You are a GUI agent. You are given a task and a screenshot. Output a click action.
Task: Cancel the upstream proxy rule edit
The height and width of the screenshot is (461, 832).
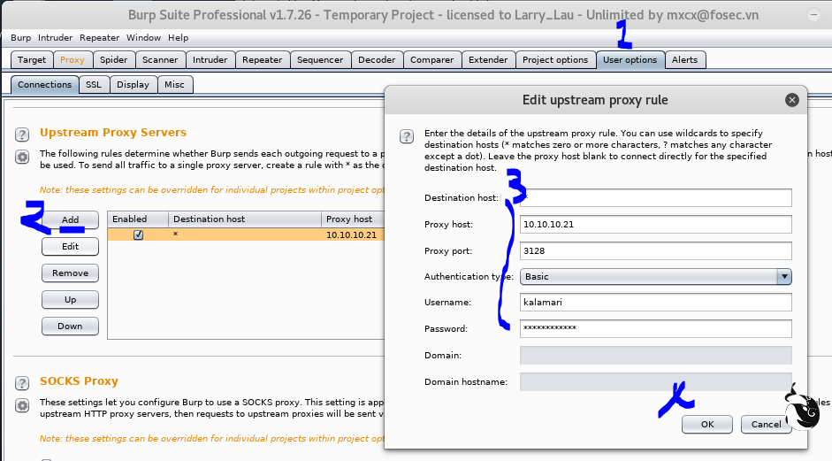[766, 424]
